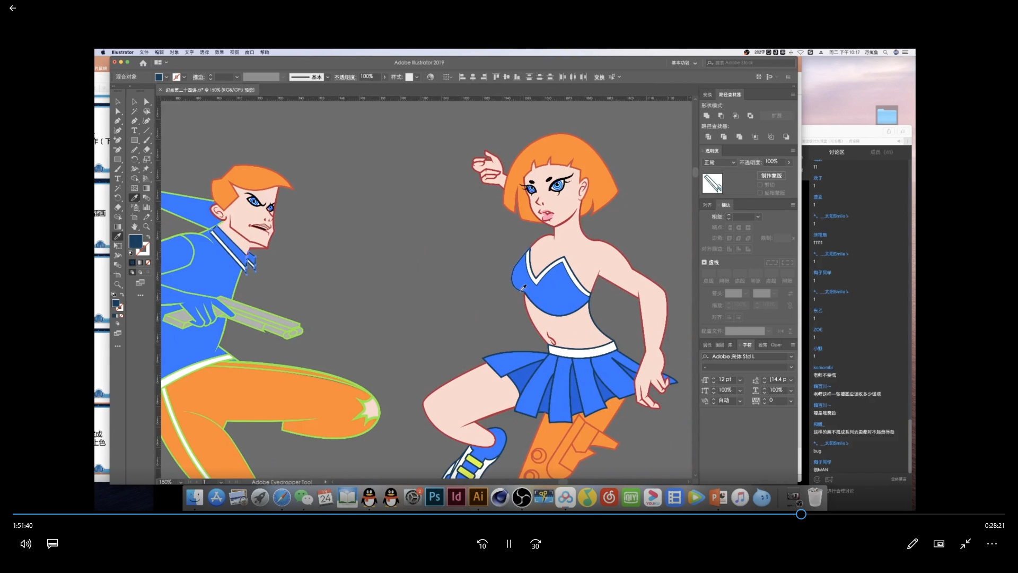Screen dimensions: 1018x573
Task: Open the 窗口 menu
Action: pos(250,53)
